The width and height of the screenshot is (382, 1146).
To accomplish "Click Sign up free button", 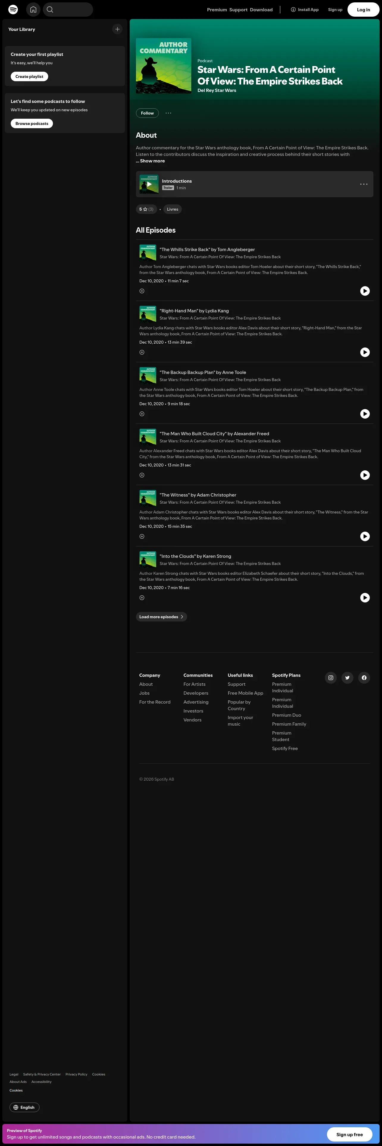I will [x=350, y=1134].
